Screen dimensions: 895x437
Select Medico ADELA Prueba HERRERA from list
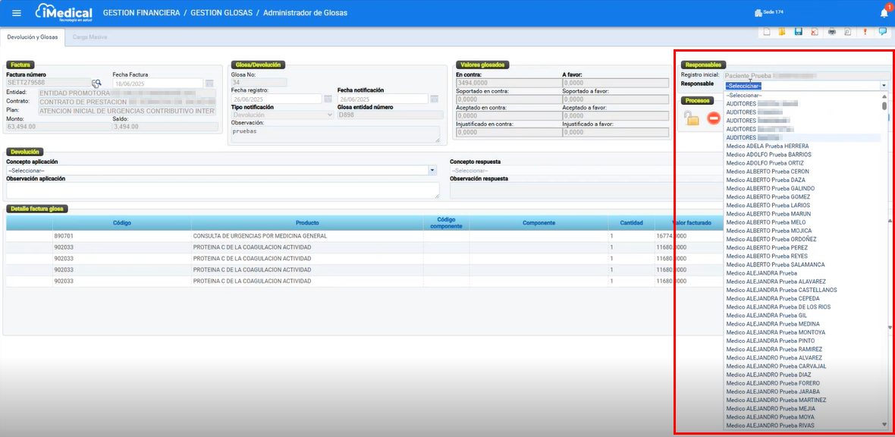(767, 146)
